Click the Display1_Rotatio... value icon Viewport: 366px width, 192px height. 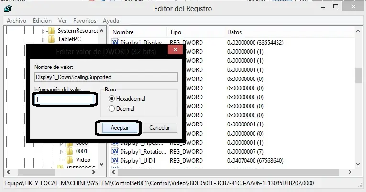pos(115,151)
